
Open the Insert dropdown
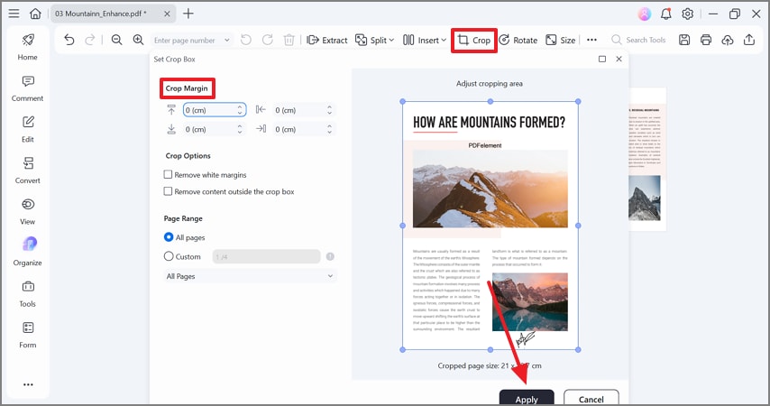(x=425, y=41)
